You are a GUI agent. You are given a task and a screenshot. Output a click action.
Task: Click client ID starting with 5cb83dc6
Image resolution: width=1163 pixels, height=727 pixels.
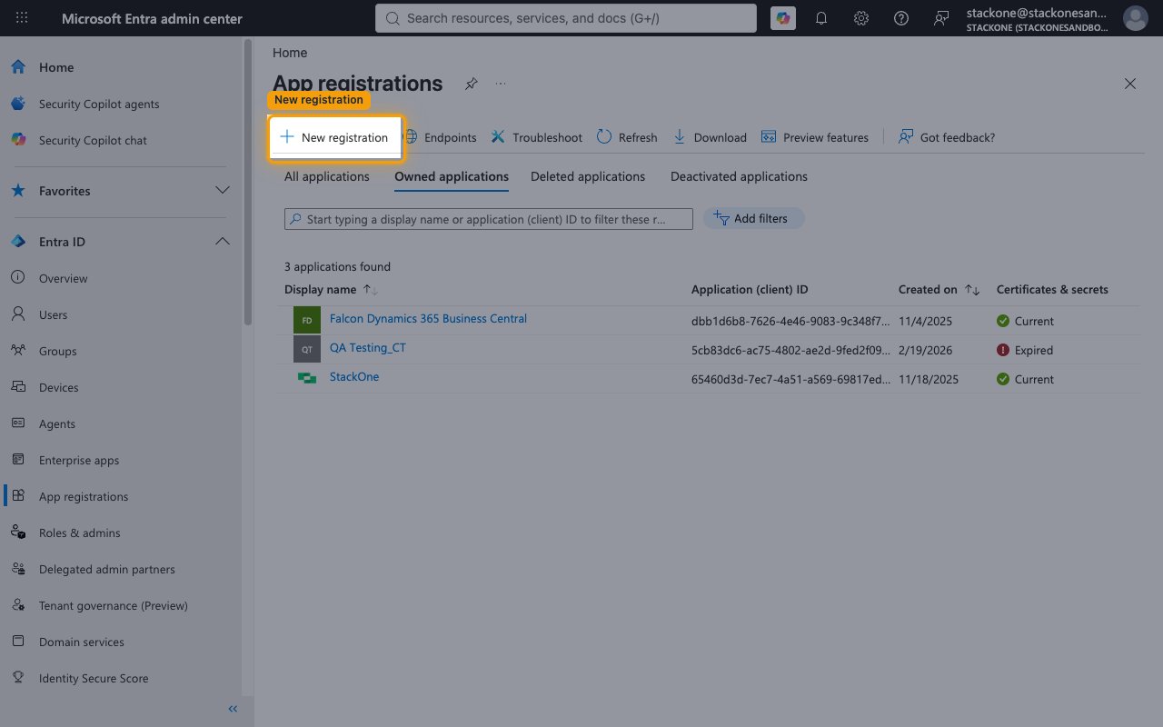pos(790,350)
